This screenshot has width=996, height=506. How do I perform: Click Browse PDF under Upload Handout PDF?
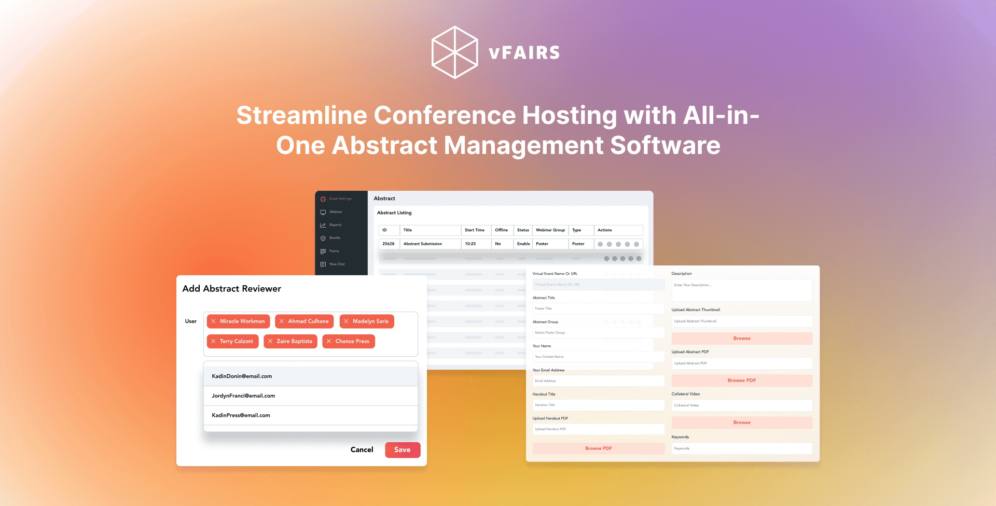tap(599, 448)
